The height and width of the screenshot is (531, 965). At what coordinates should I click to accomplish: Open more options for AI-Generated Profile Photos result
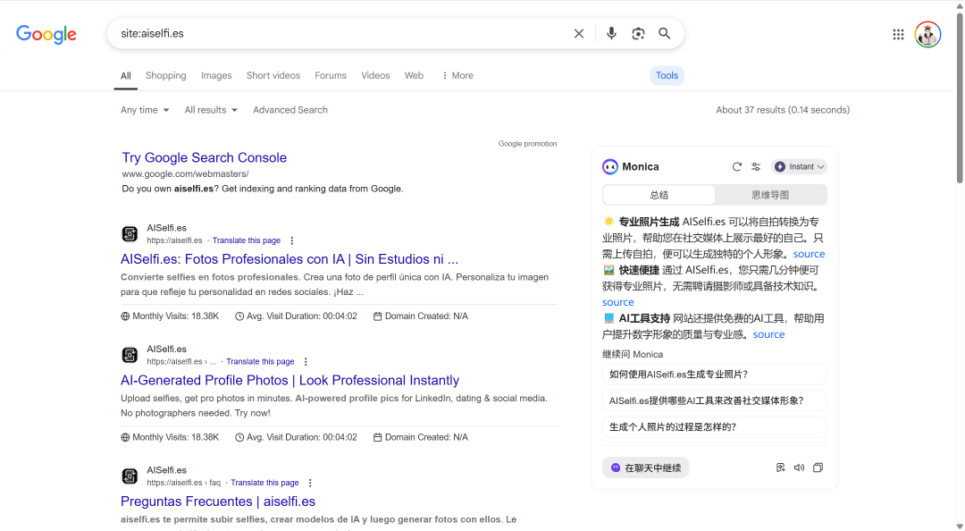[306, 361]
